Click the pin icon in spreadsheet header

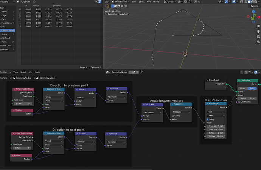pyautogui.click(x=34, y=2)
